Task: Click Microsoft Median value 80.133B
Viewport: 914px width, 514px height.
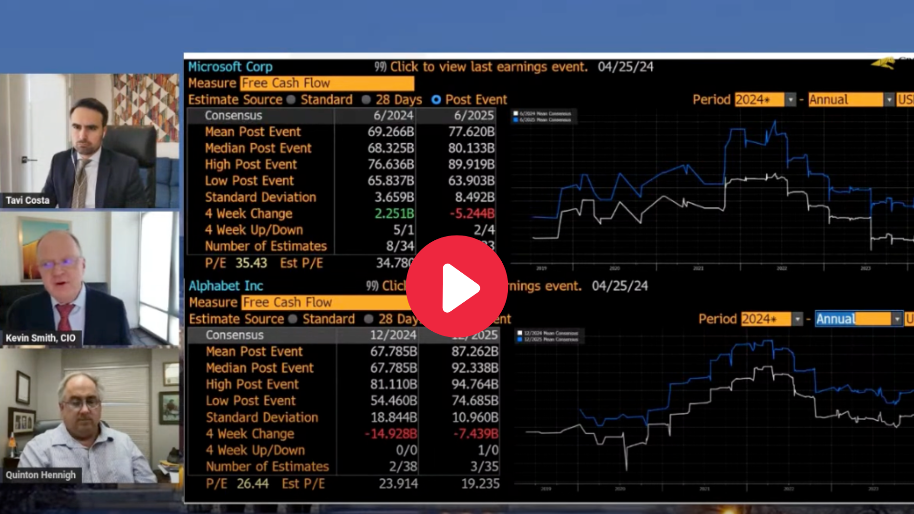Action: coord(471,148)
